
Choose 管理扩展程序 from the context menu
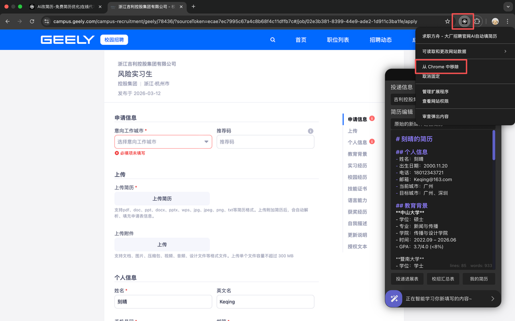pyautogui.click(x=435, y=92)
